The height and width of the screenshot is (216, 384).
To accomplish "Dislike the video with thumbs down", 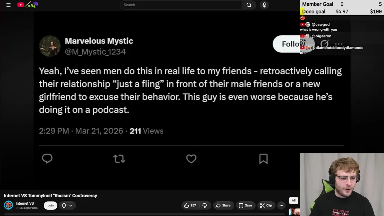I will [205, 205].
